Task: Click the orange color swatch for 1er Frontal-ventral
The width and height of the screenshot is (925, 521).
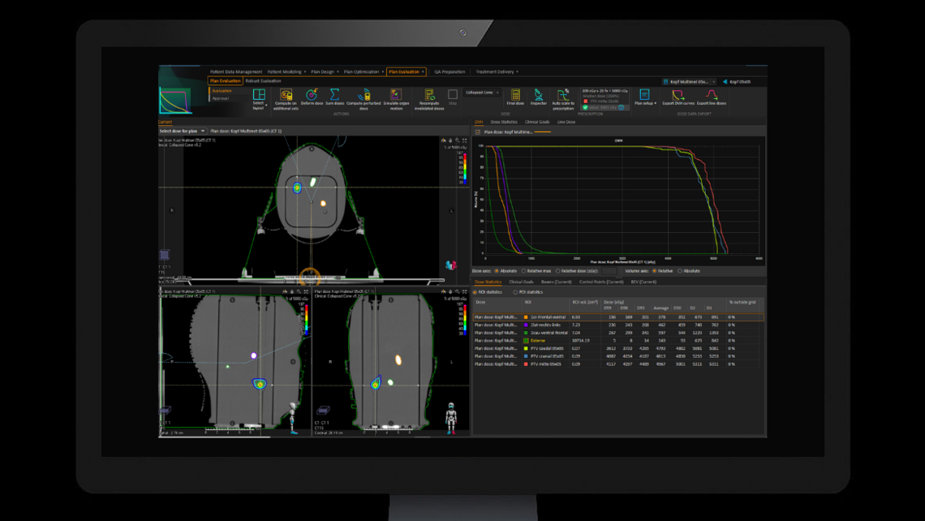Action: click(x=526, y=317)
